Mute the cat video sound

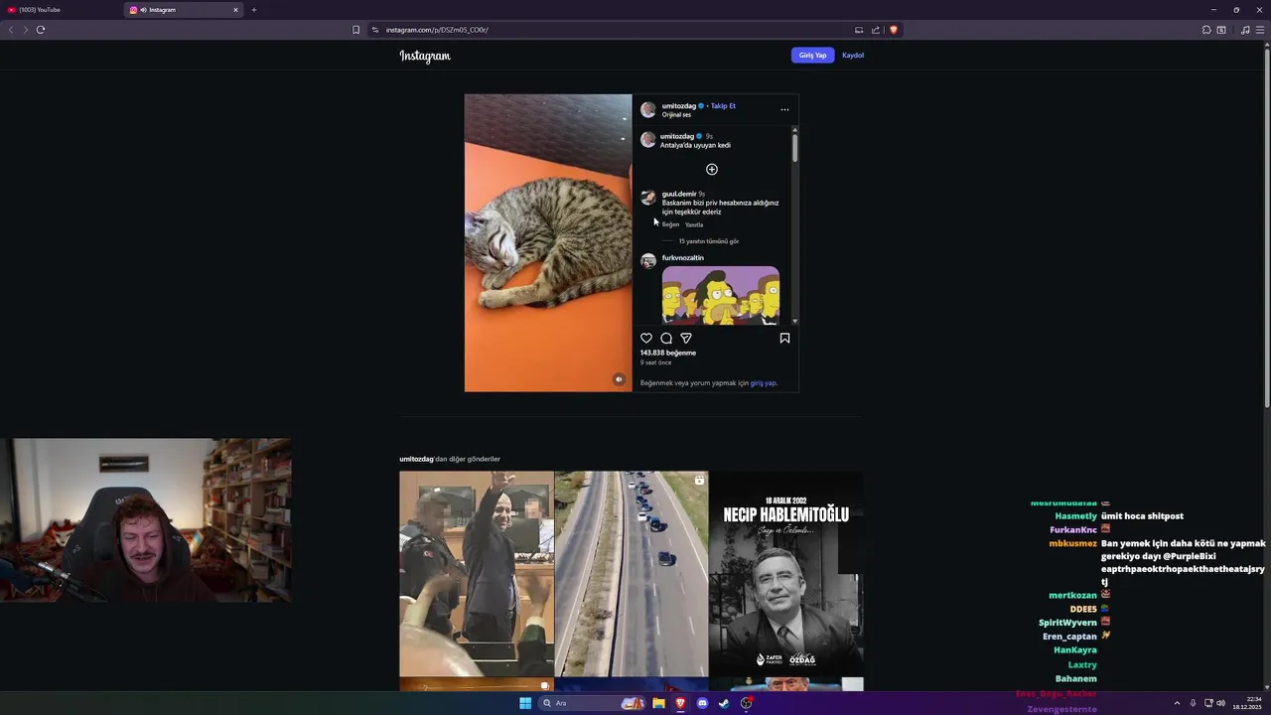[619, 379]
